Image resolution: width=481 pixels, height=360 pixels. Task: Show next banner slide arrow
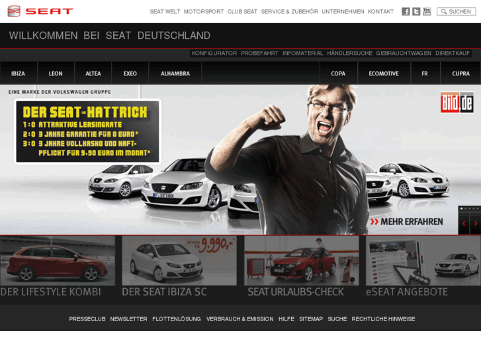pos(476,223)
